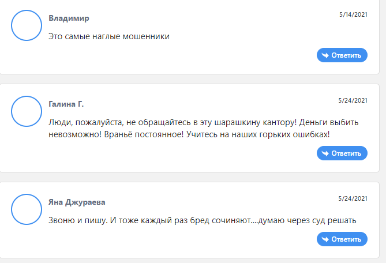
Task: Click second line 'невозможно! Враньё постоянное!'
Action: (116, 134)
